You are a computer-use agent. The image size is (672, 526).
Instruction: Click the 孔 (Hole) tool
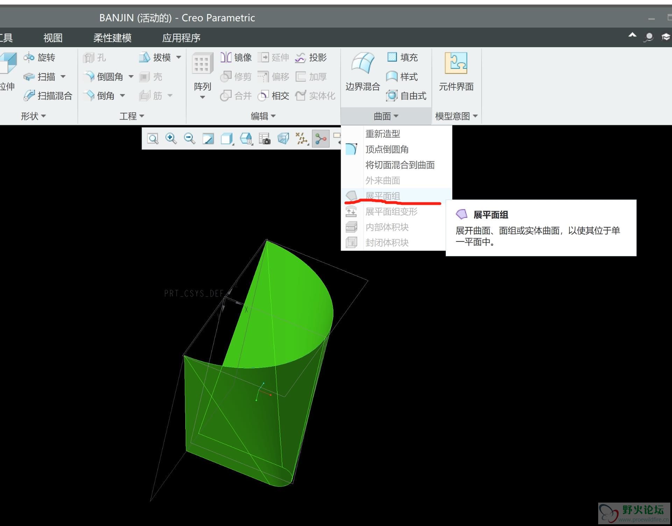point(94,57)
